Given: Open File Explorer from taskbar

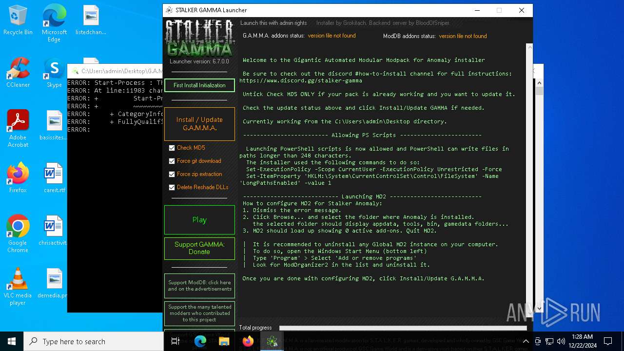Looking at the screenshot, I should click(x=224, y=341).
